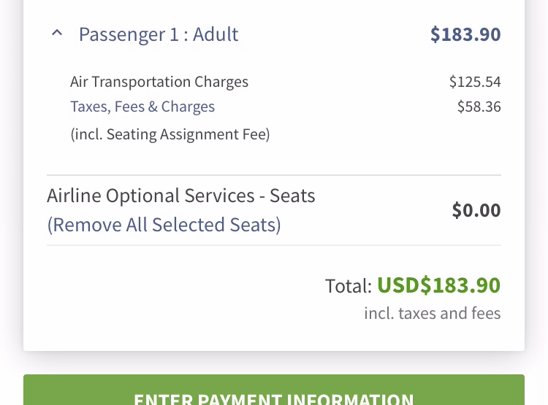
Task: Click divider line above Airline Optional Services
Action: (274, 175)
